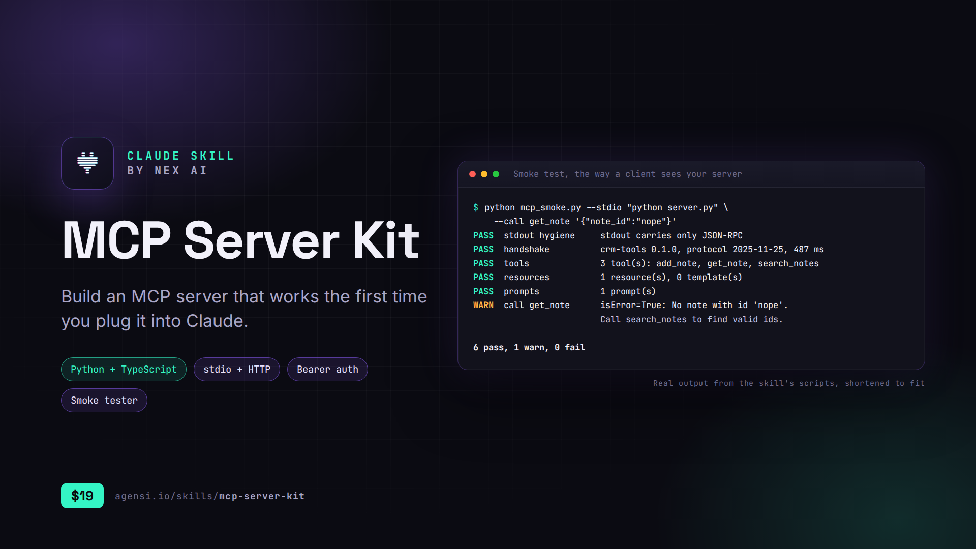Click the 'Real output from the skill's scripts' caption
Screen dimensions: 976x549
(x=789, y=383)
